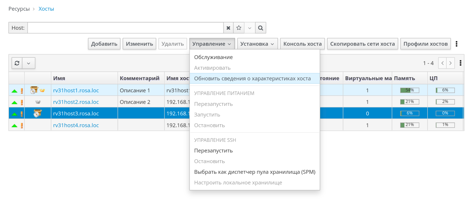This screenshot has height=212, width=471.
Task: Expand the refresh interval dropdown arrow
Action: pyautogui.click(x=29, y=63)
